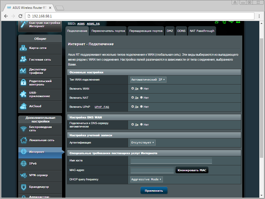Open a new browser tab
The image size is (265, 199).
click(59, 8)
